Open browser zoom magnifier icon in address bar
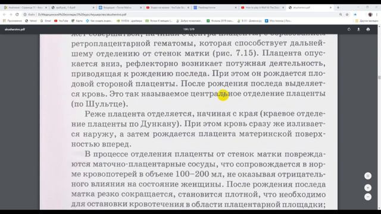The image size is (381, 214). tap(341, 14)
